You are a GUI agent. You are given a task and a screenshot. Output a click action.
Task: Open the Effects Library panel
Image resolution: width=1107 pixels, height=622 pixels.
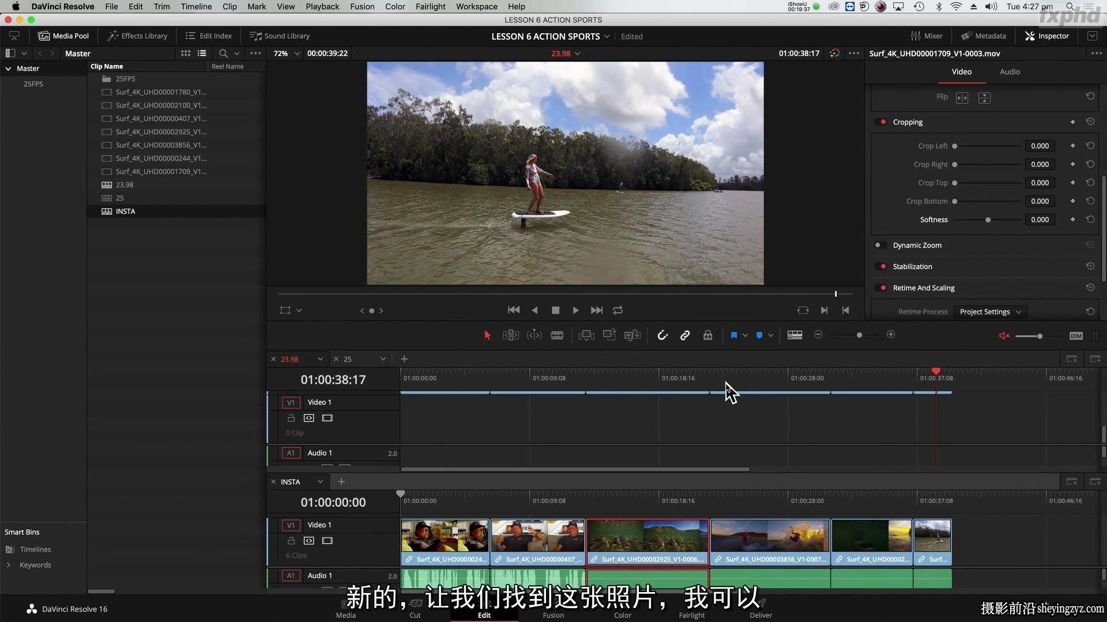point(138,36)
